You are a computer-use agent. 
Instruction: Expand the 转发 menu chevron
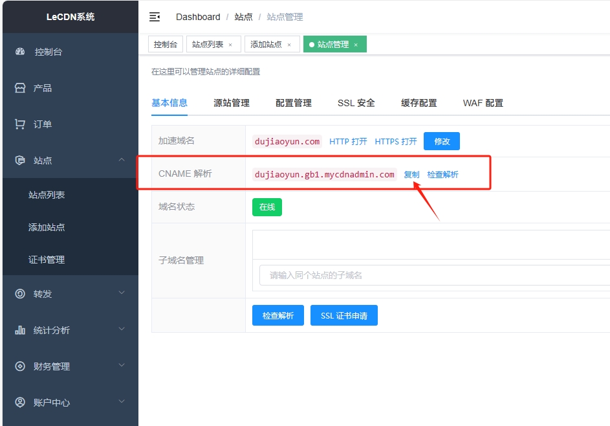point(122,293)
